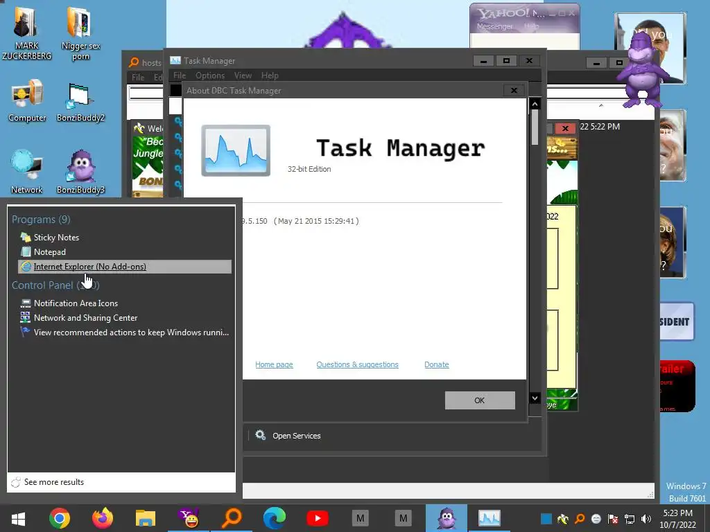Click OK in the About DBC Task Manager dialog
The image size is (710, 532).
click(480, 400)
